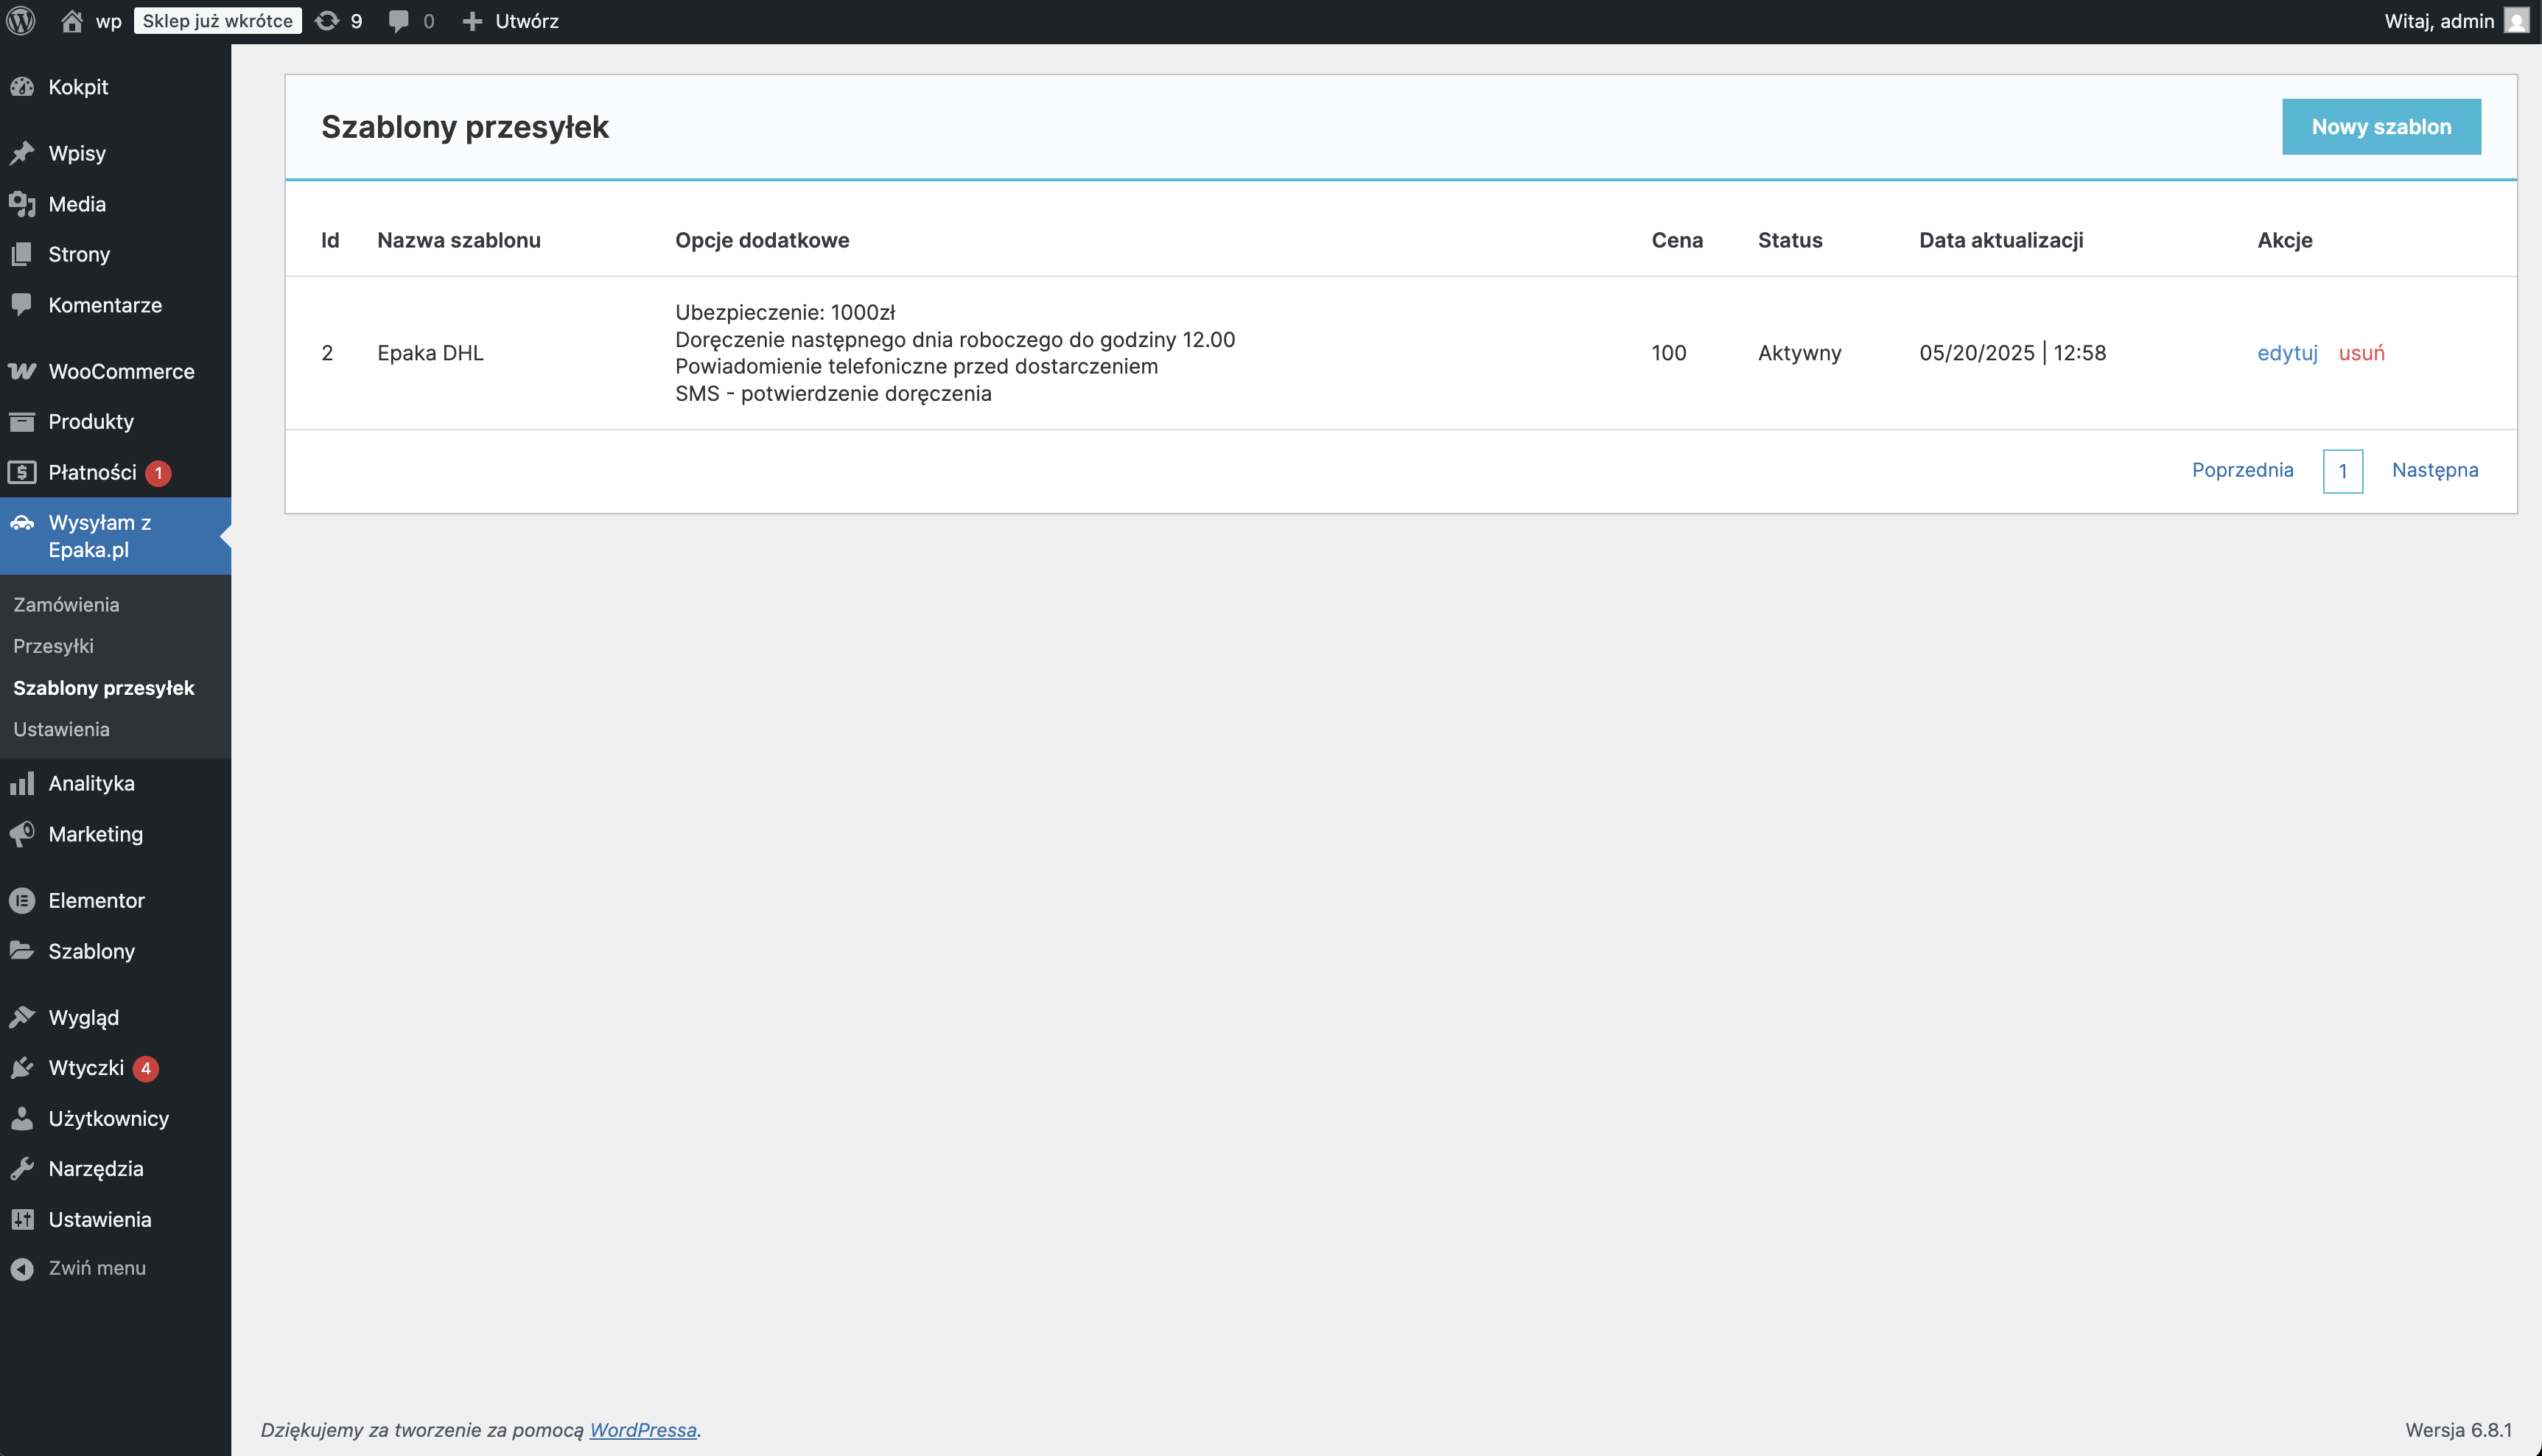Open the updates icon showing 9

[327, 21]
